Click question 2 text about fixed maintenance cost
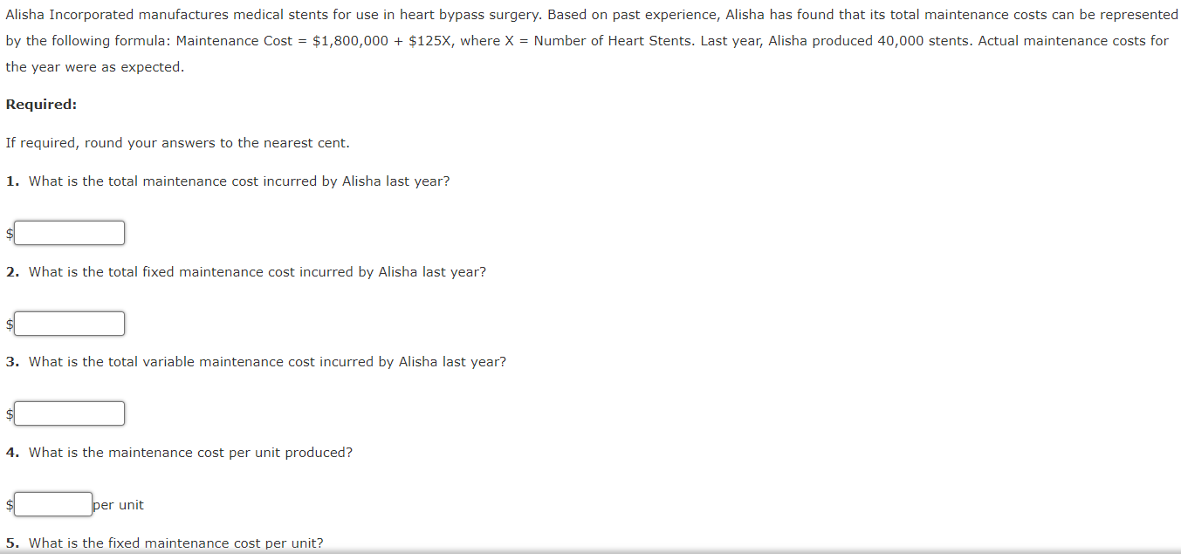This screenshot has width=1181, height=560. [257, 272]
